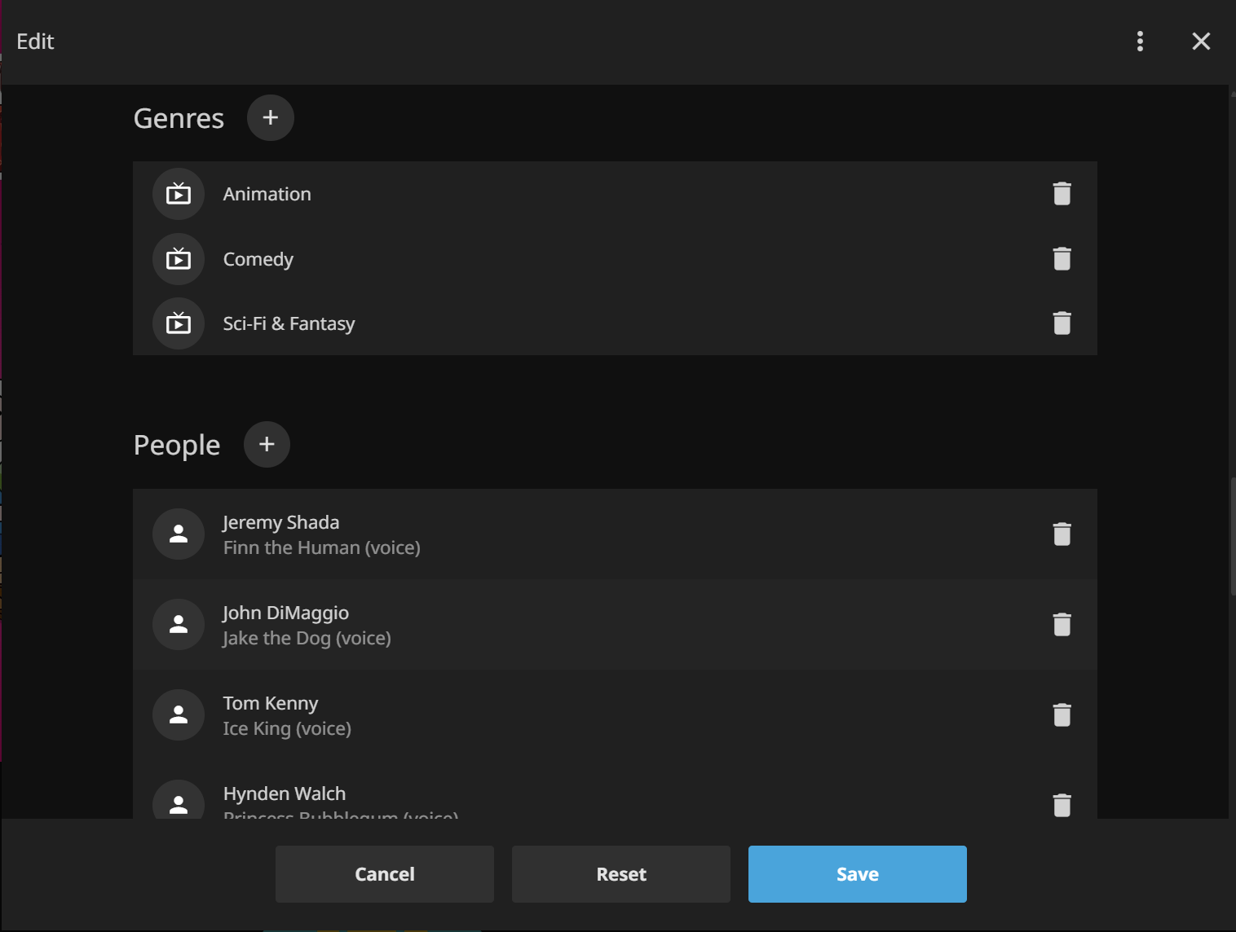This screenshot has width=1236, height=932.
Task: Click the Animation genre icon
Action: pyautogui.click(x=179, y=194)
